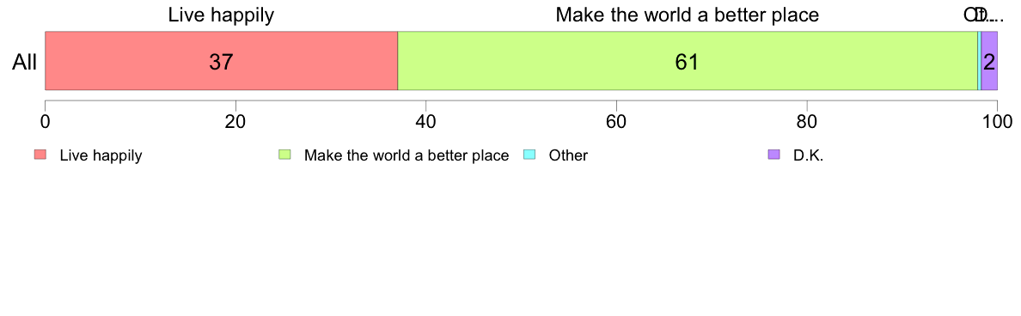Click the red Live happily legend swatch
1021x316 pixels.
click(x=40, y=155)
